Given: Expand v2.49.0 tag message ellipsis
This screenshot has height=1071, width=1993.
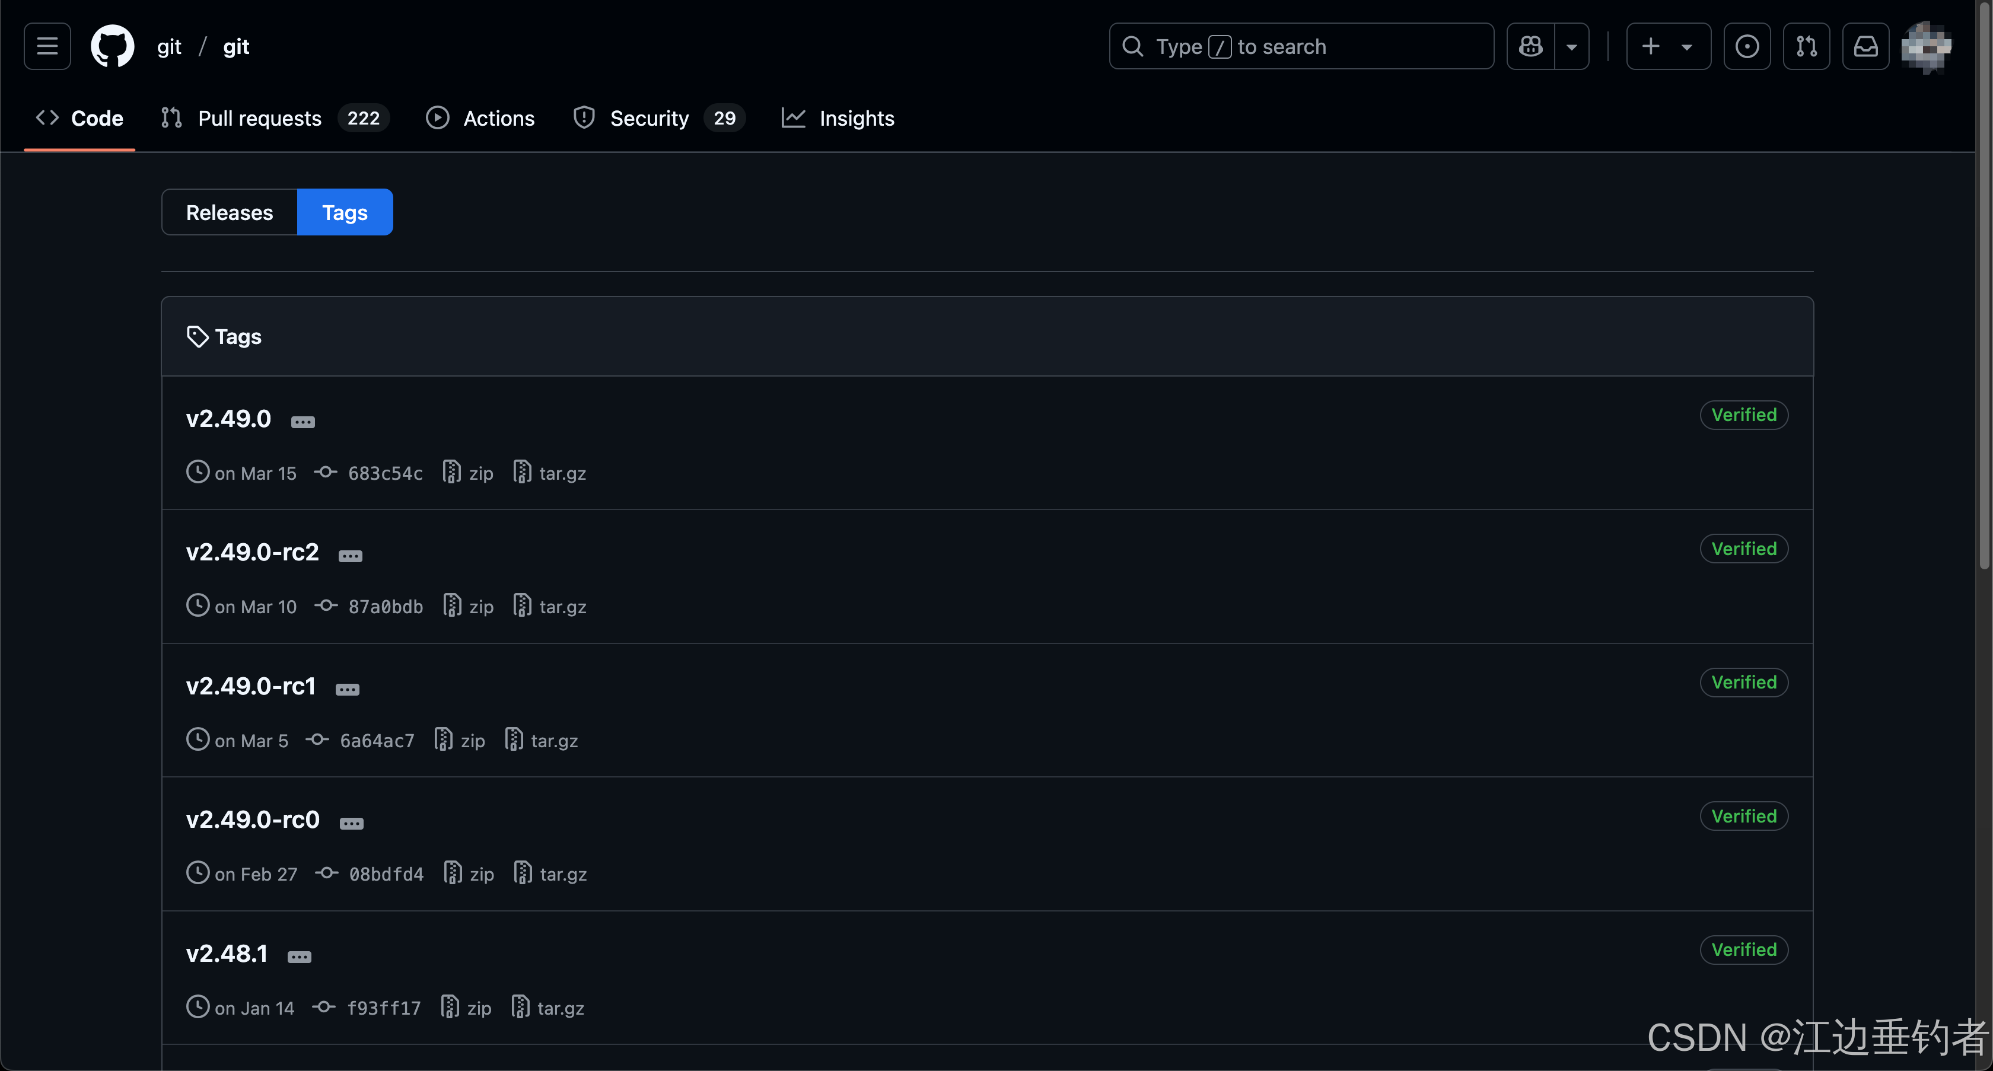Looking at the screenshot, I should (x=303, y=422).
